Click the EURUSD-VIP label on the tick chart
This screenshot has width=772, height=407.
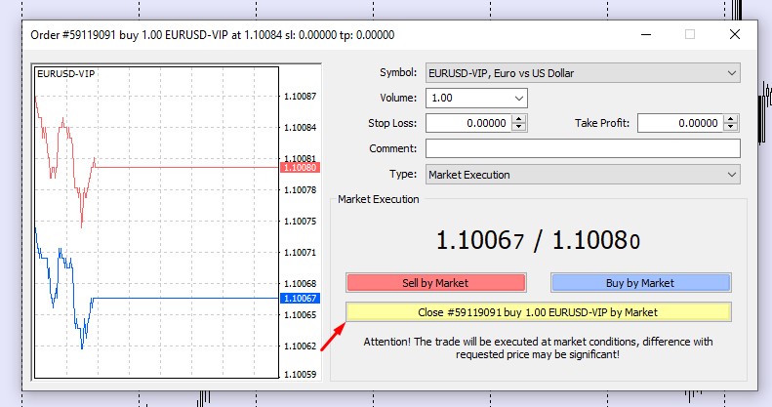click(65, 74)
